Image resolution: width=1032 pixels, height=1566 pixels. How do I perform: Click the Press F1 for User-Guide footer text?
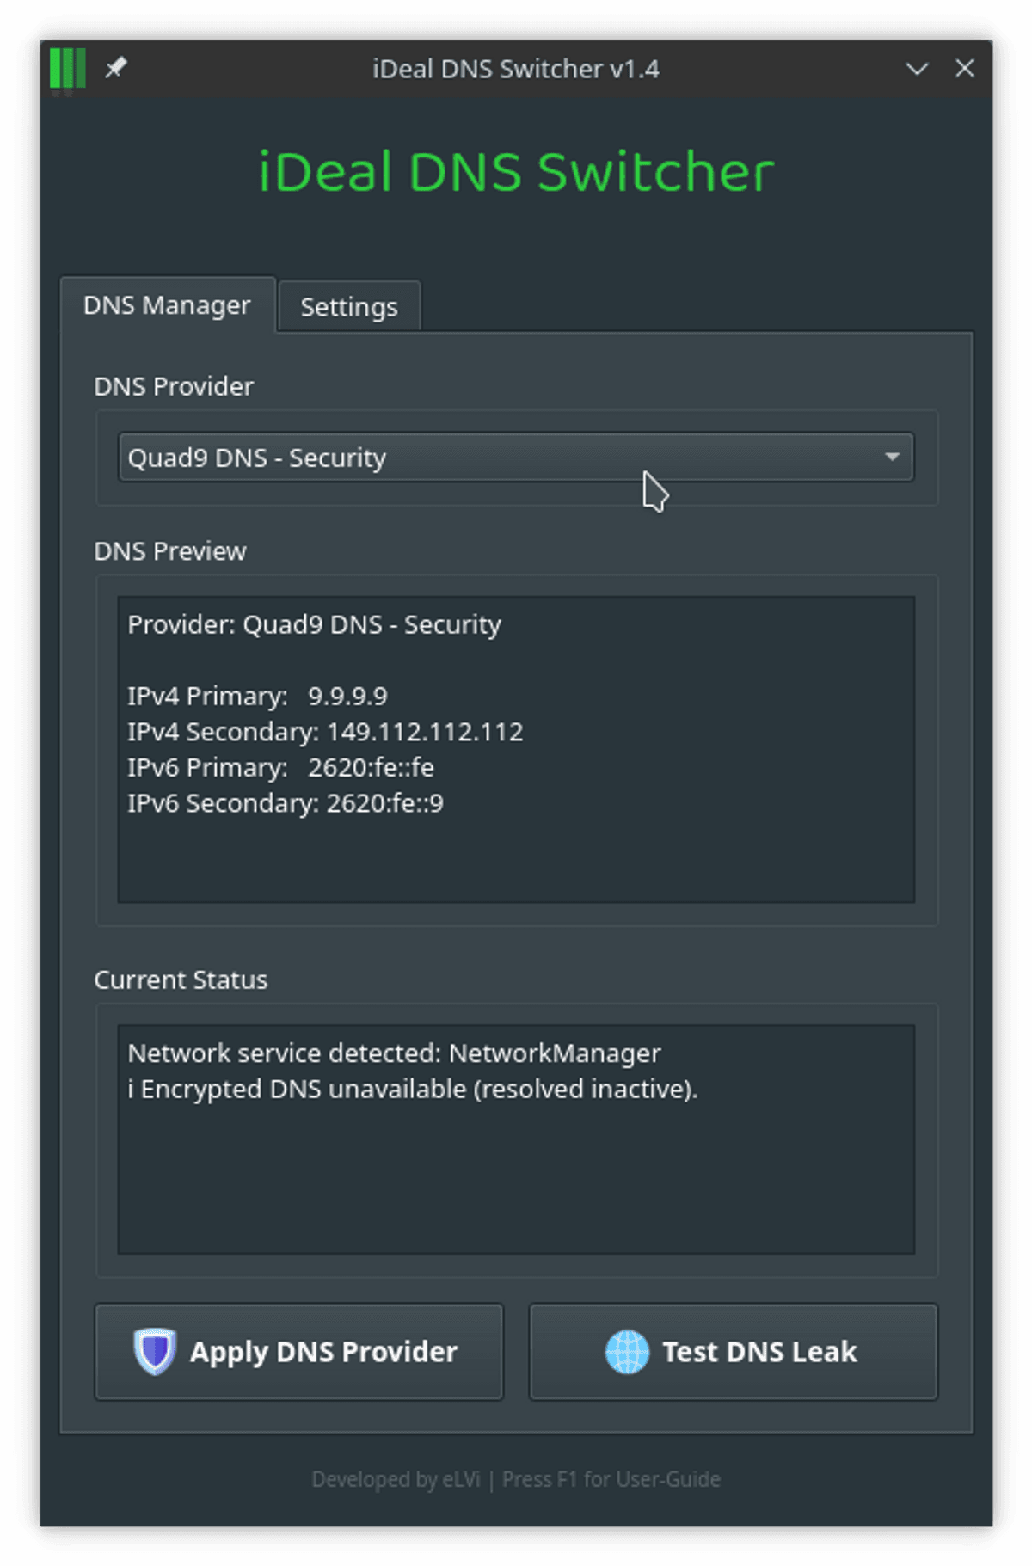click(x=611, y=1479)
